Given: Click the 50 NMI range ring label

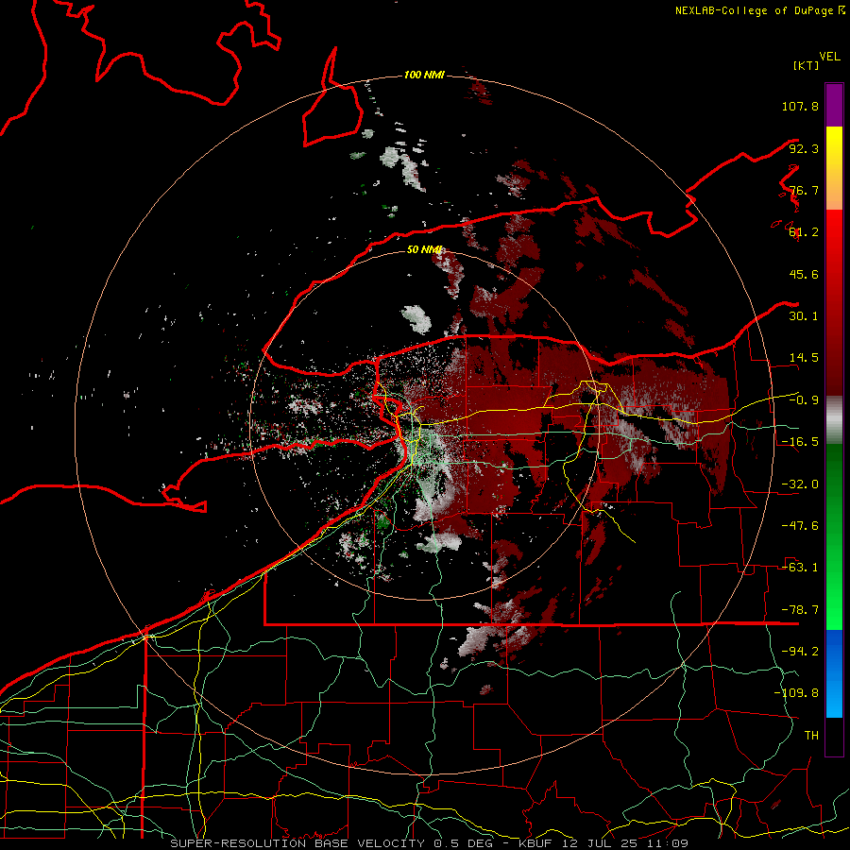Looking at the screenshot, I should coord(424,250).
